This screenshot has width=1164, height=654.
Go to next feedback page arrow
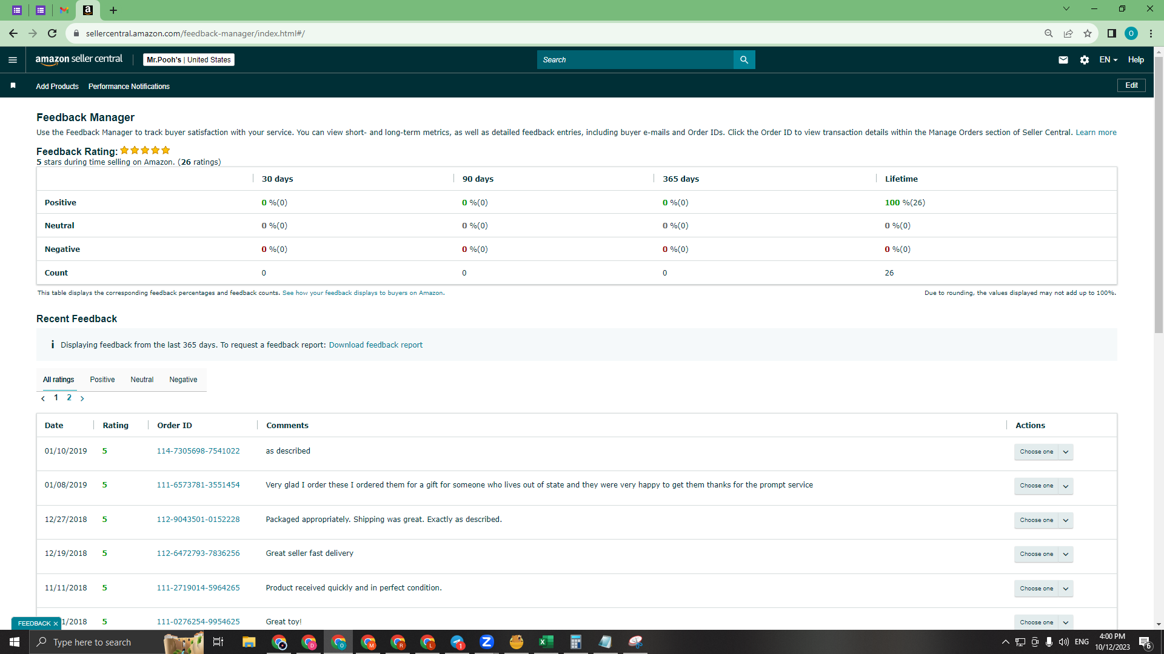(82, 398)
